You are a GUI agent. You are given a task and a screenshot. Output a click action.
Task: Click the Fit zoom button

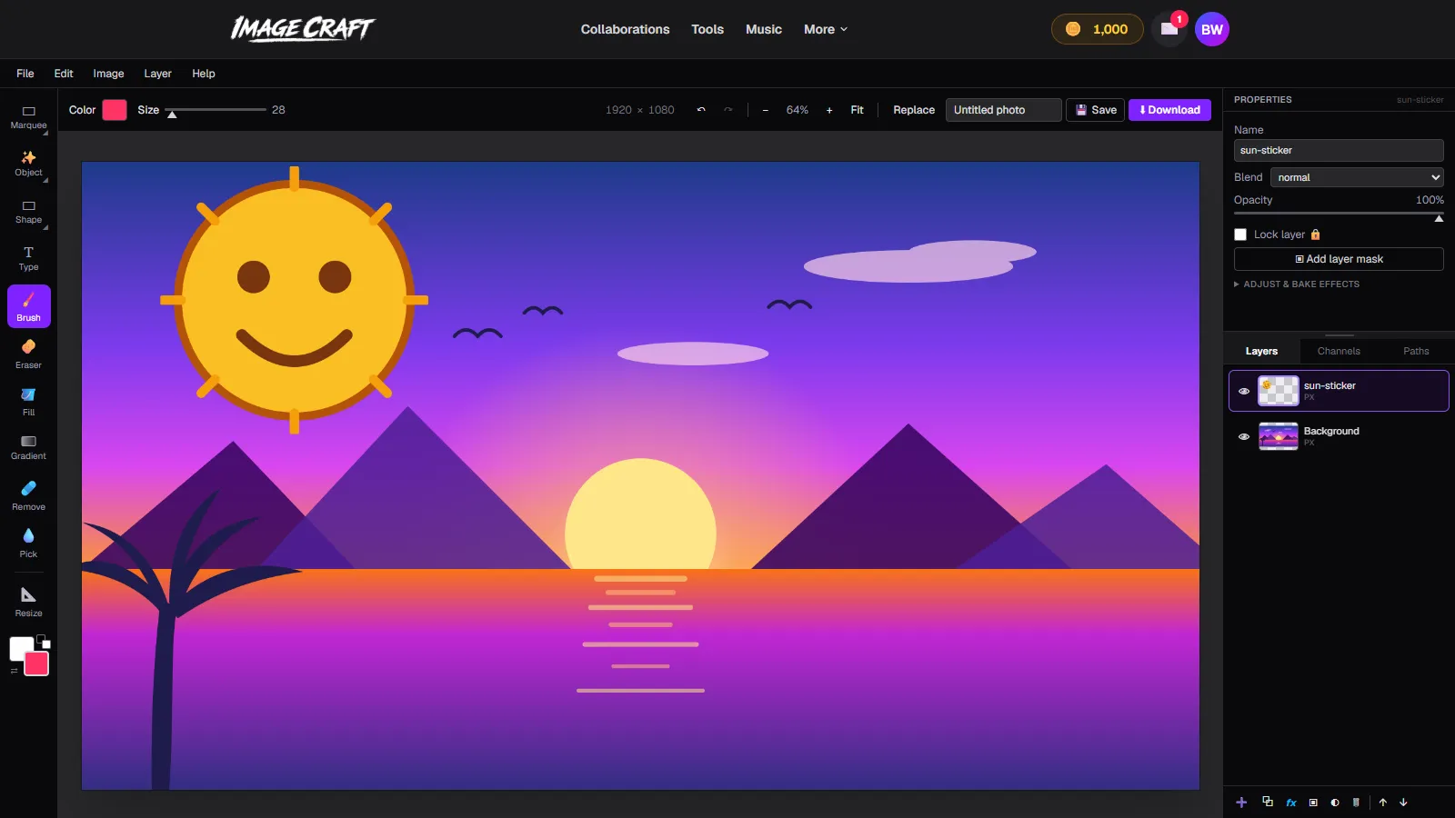point(857,110)
